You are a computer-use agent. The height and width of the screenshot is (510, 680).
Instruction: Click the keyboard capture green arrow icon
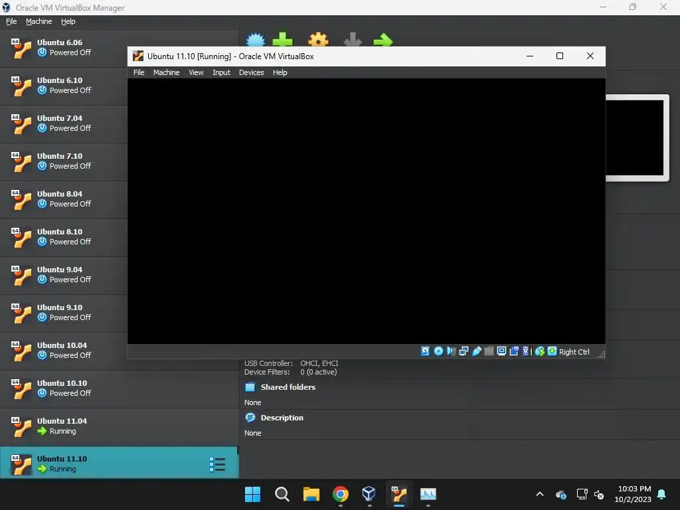(552, 351)
